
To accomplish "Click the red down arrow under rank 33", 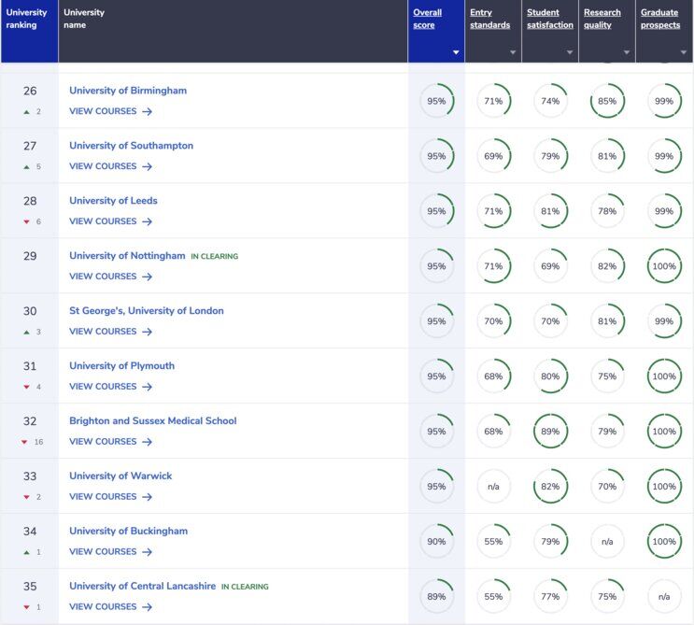I will point(26,497).
